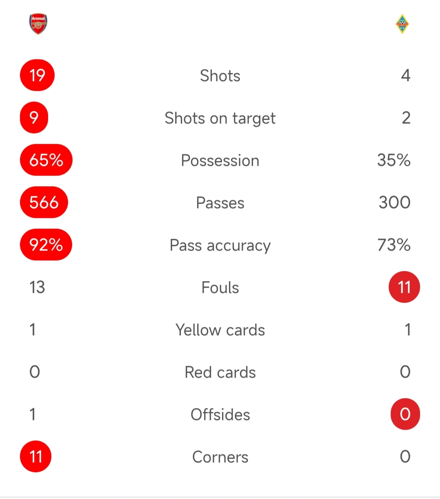This screenshot has height=499, width=440.
Task: Click the Shots stat label
Action: point(220,76)
